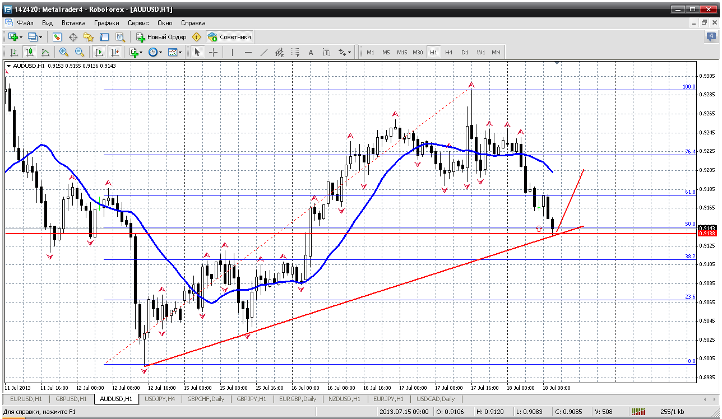Set timeframe to M5
The width and height of the screenshot is (722, 419).
tap(386, 52)
